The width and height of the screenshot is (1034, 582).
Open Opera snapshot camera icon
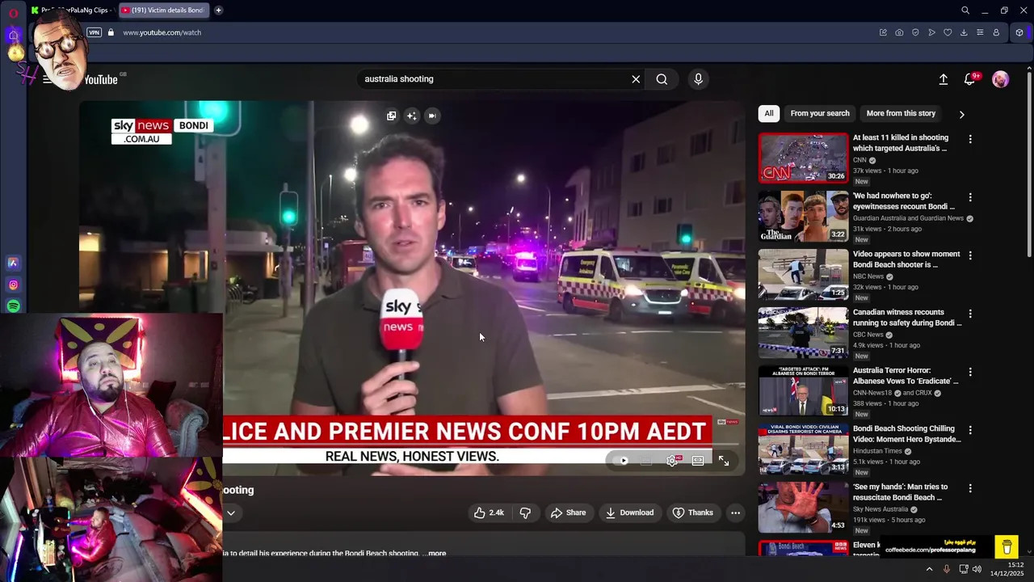pos(899,32)
